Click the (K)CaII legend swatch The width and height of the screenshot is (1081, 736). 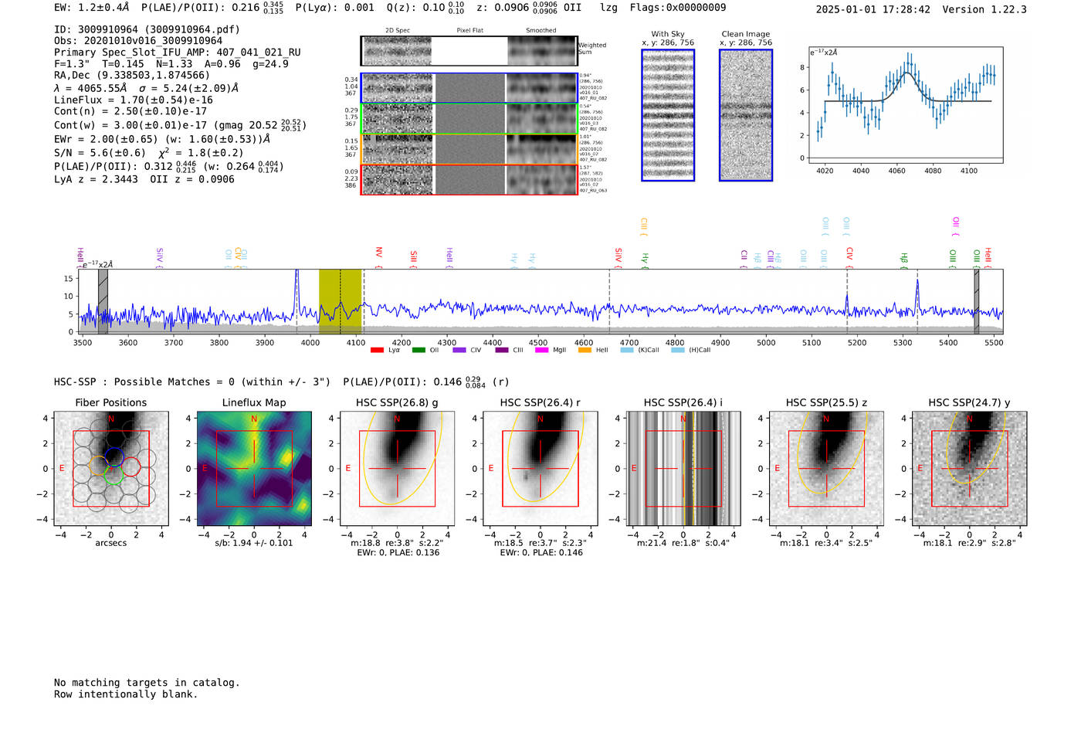pos(627,350)
